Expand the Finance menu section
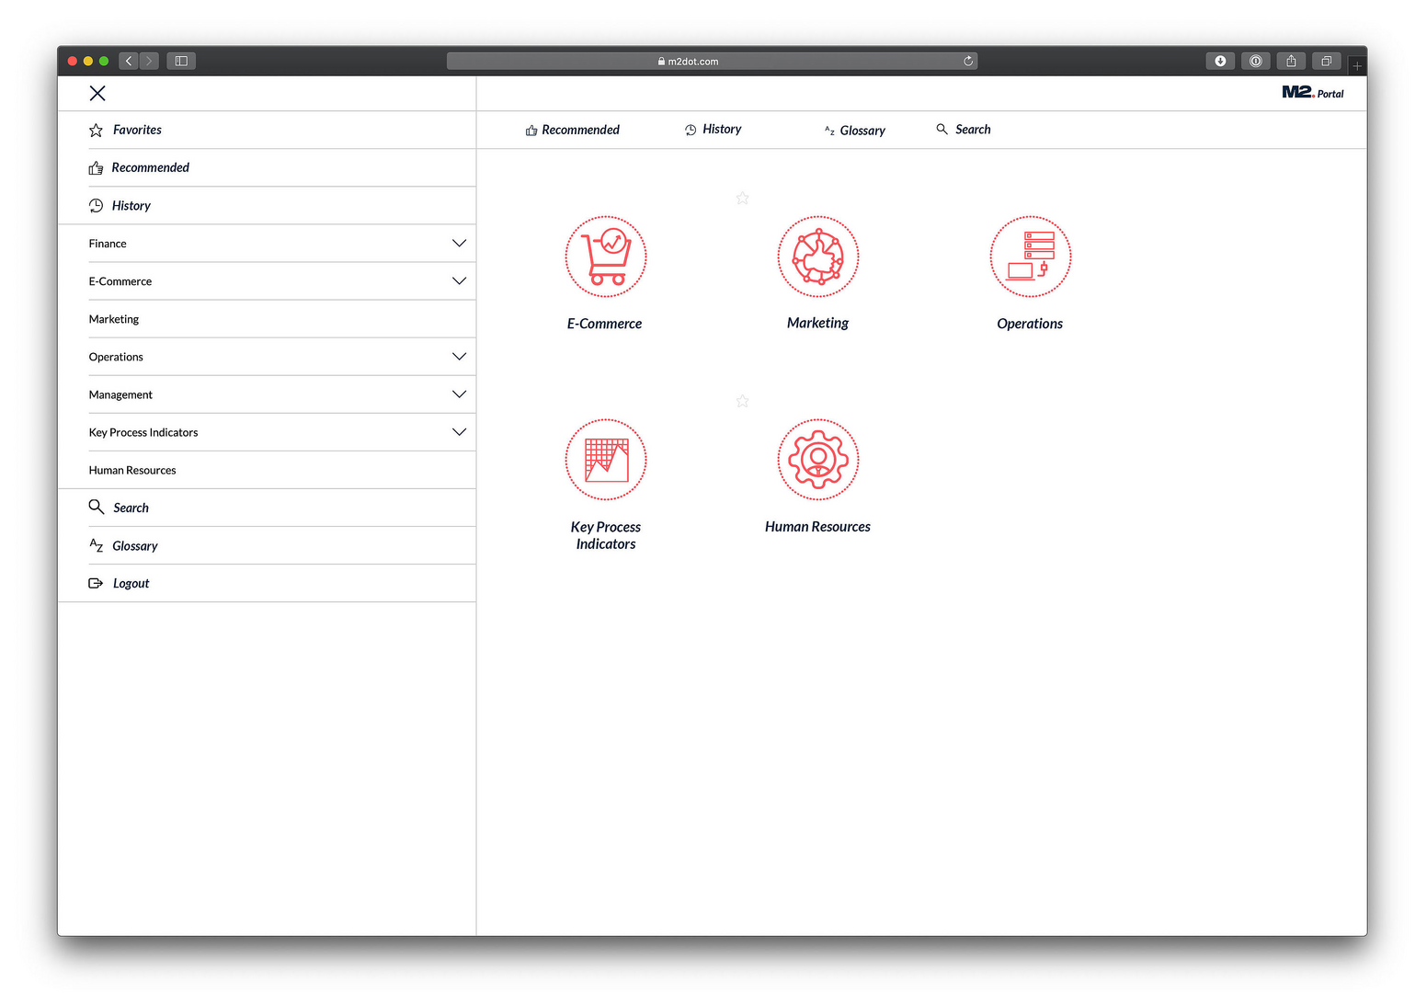The image size is (1427, 993). [x=459, y=244]
